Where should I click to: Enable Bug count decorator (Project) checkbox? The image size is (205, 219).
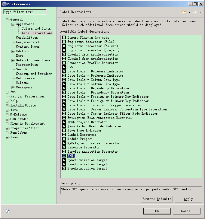[64, 50]
